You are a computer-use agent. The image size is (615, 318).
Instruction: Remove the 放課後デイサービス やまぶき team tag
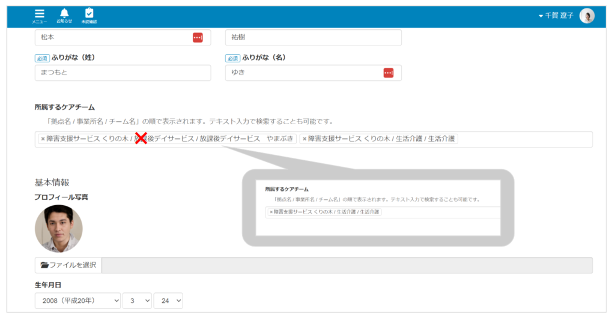[x=43, y=139]
